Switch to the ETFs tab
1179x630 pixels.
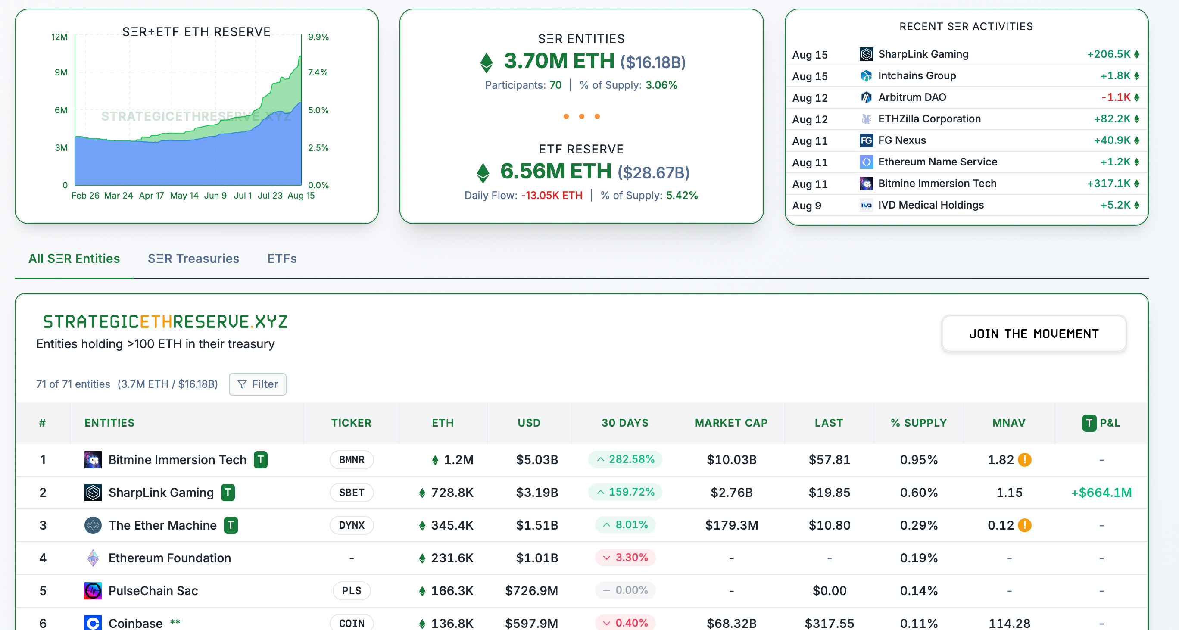click(x=282, y=259)
